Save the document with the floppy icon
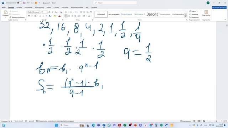The image size is (228, 128). point(24,3)
